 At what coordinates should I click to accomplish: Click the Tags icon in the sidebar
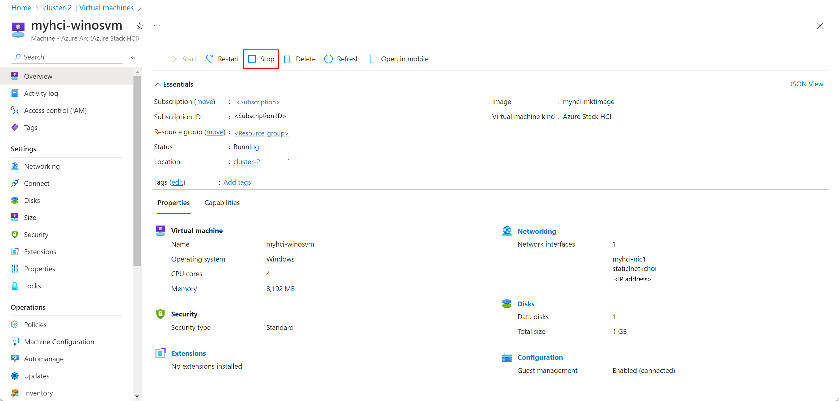pos(15,128)
